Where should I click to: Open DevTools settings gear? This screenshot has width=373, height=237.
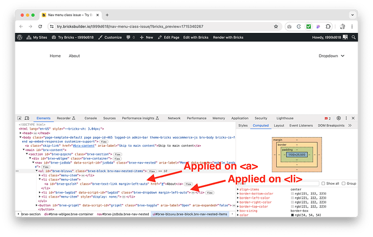(338, 118)
